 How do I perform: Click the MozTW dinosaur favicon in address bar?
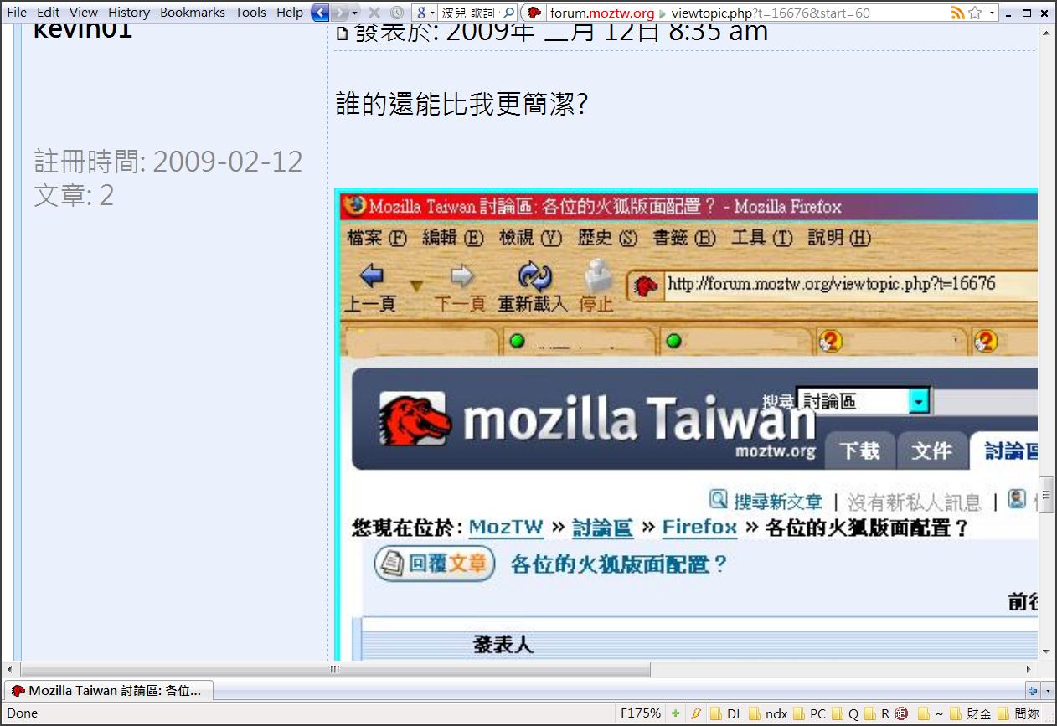coord(534,13)
